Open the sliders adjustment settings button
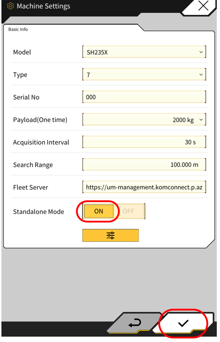220x342 pixels. pos(111,235)
